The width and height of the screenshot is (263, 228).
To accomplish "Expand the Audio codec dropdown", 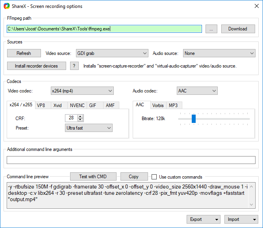I will point(197,91).
